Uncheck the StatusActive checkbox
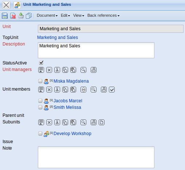 tap(41, 63)
